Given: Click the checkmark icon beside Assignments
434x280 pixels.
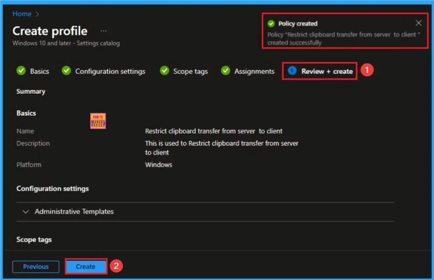Looking at the screenshot, I should click(225, 71).
